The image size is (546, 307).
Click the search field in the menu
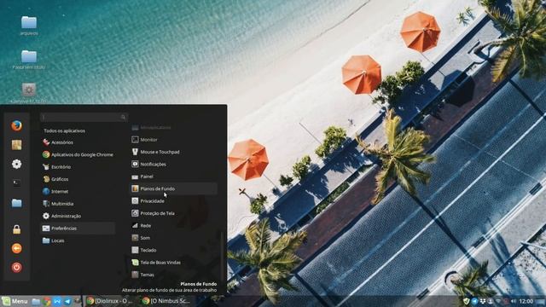[84, 118]
